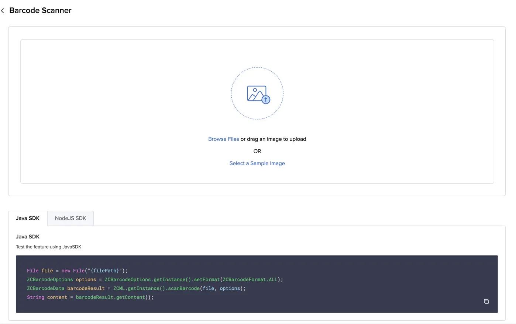516x324 pixels.
Task: Copy the Java code snippet with copy icon
Action: point(486,302)
